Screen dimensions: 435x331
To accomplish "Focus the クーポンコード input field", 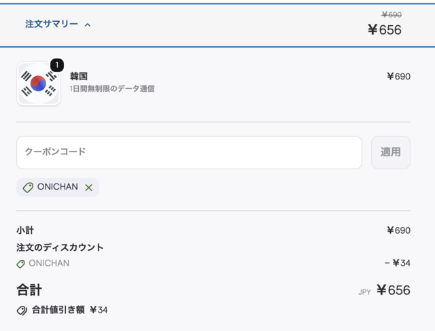I will click(189, 152).
